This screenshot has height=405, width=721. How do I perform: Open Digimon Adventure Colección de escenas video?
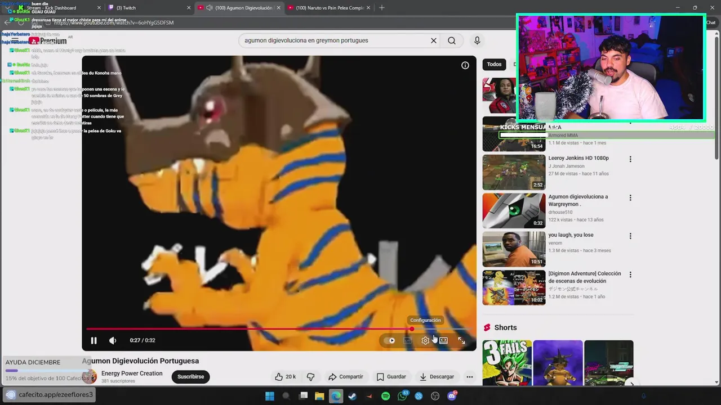tap(585, 277)
